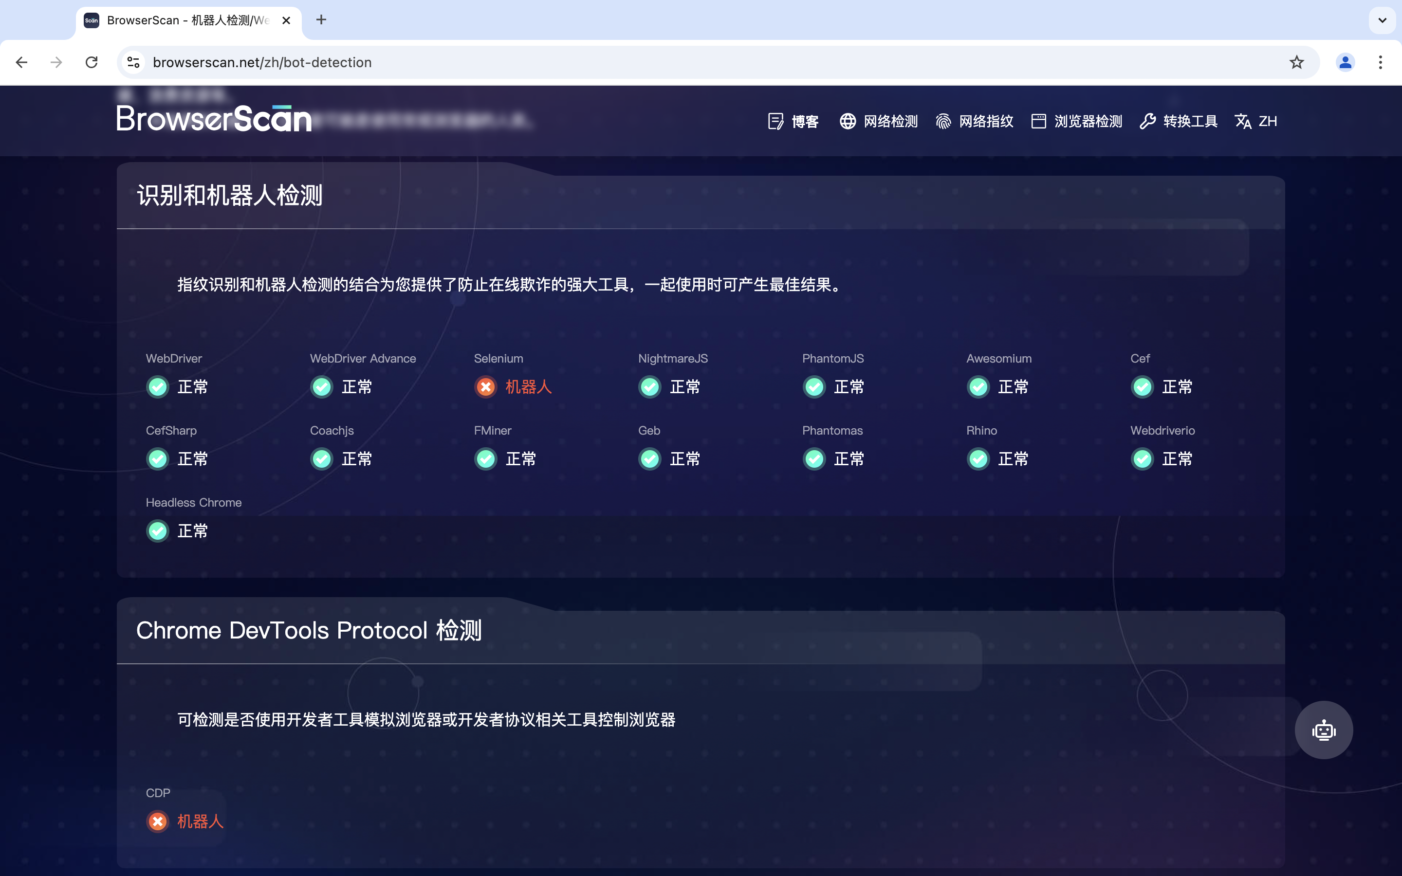Viewport: 1402px width, 876px height.
Task: Click the CefSharp green check icon
Action: 158,459
